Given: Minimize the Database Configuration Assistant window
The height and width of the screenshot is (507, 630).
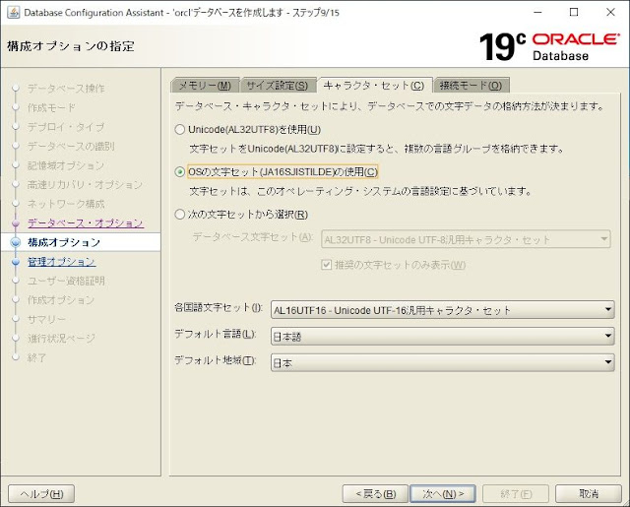Looking at the screenshot, I should [537, 13].
